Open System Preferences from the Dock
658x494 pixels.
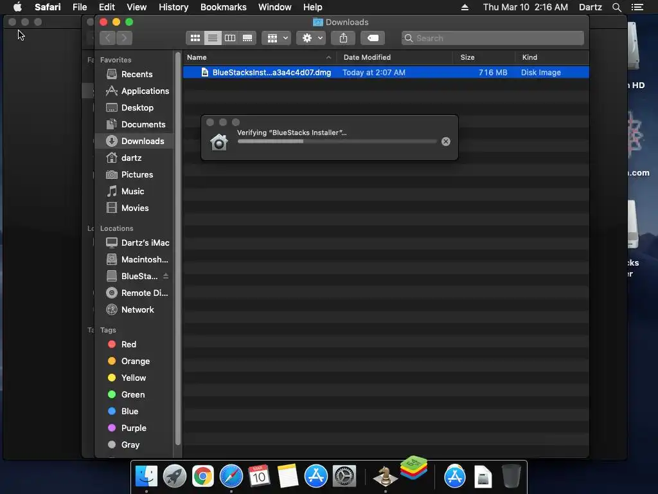344,476
